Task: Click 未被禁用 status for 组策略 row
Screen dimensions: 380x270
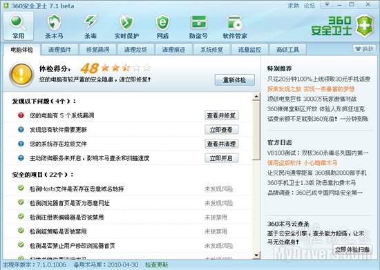Action: coord(216,232)
